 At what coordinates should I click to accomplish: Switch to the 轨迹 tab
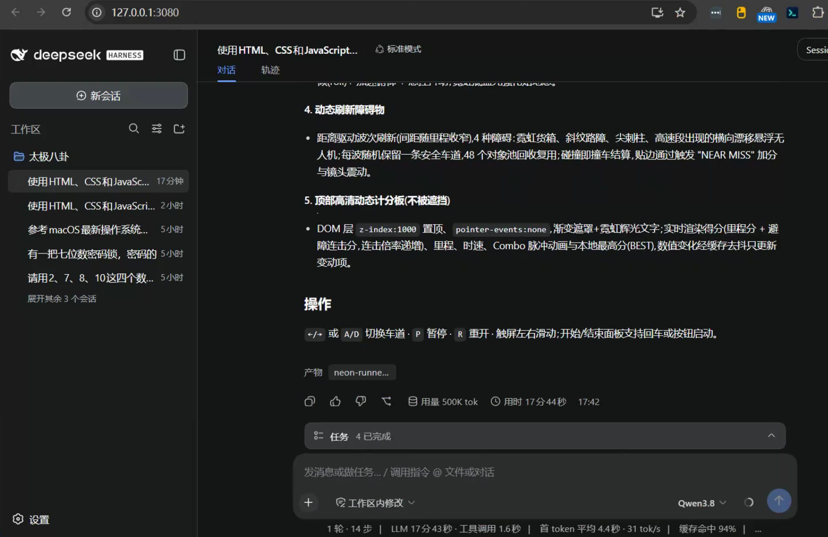coord(270,70)
